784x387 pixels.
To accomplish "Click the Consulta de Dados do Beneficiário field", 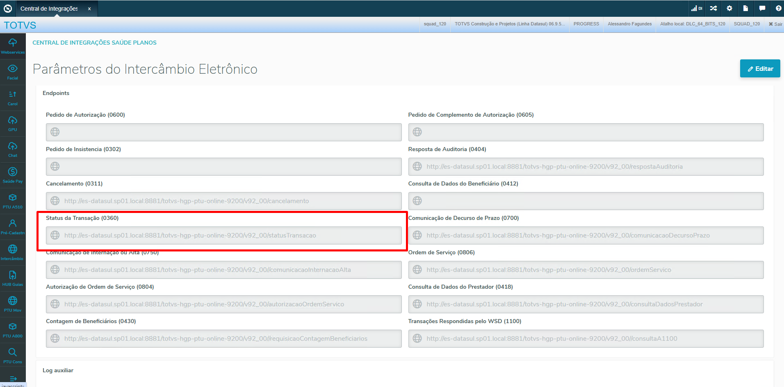I will click(x=586, y=201).
